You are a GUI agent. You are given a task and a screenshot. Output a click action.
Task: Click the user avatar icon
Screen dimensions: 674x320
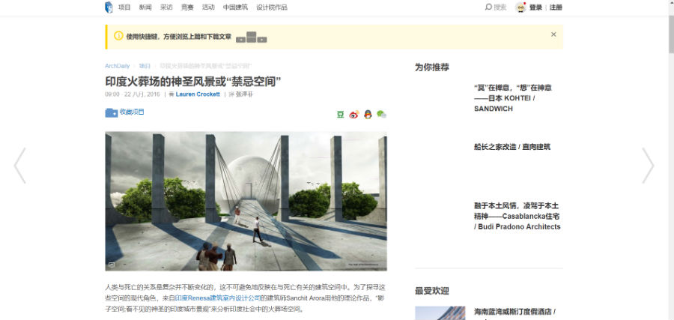(x=520, y=7)
